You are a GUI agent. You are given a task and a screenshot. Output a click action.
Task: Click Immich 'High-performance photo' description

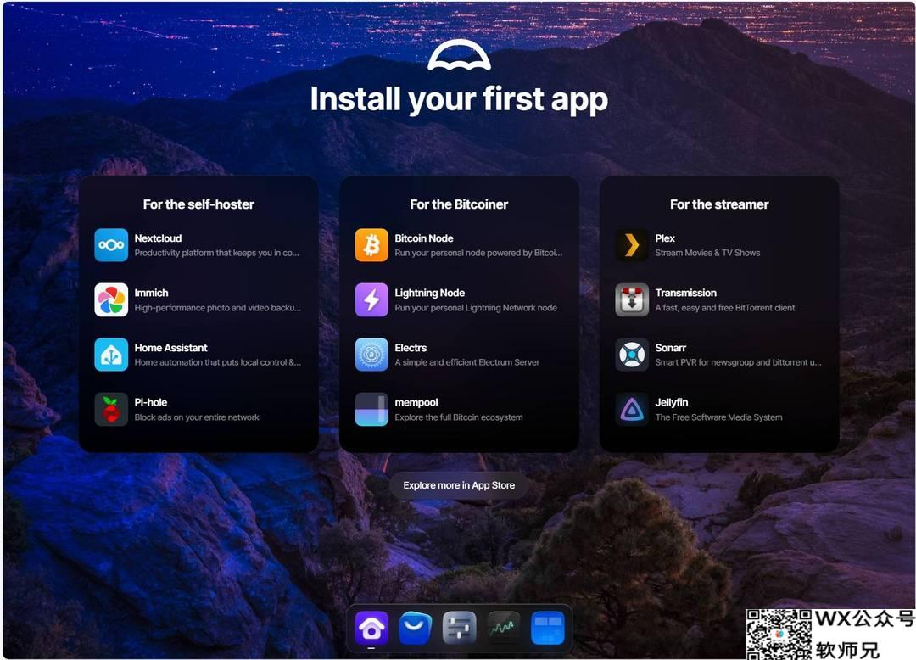pos(218,308)
